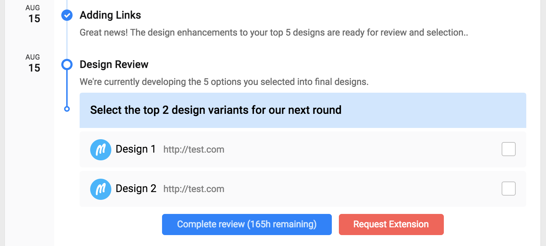Select the Adding Links step title
This screenshot has height=246, width=546.
(x=110, y=15)
